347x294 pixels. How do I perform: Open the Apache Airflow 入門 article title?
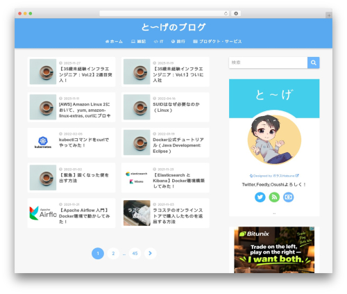click(x=85, y=216)
